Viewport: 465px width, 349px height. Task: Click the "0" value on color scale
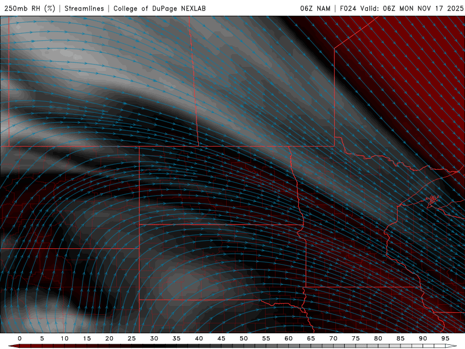click(x=20, y=339)
